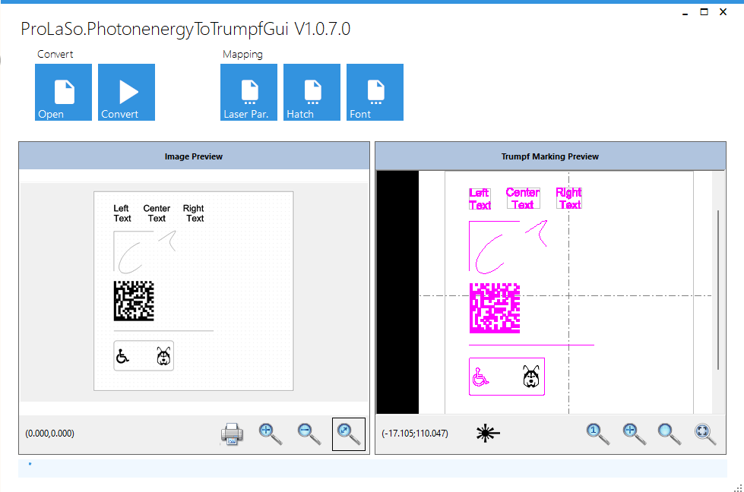Open the Laser Par. mapping
744x492 pixels.
(x=249, y=92)
